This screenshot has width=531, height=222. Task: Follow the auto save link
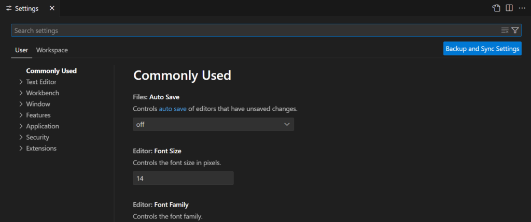click(172, 109)
